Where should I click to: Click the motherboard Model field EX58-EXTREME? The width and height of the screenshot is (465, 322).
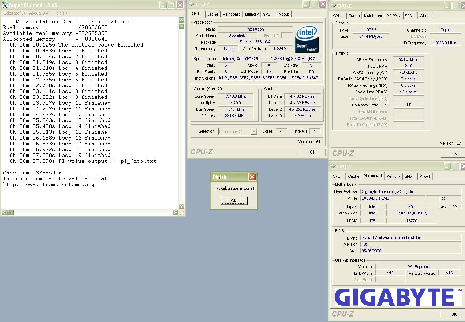pyautogui.click(x=392, y=198)
